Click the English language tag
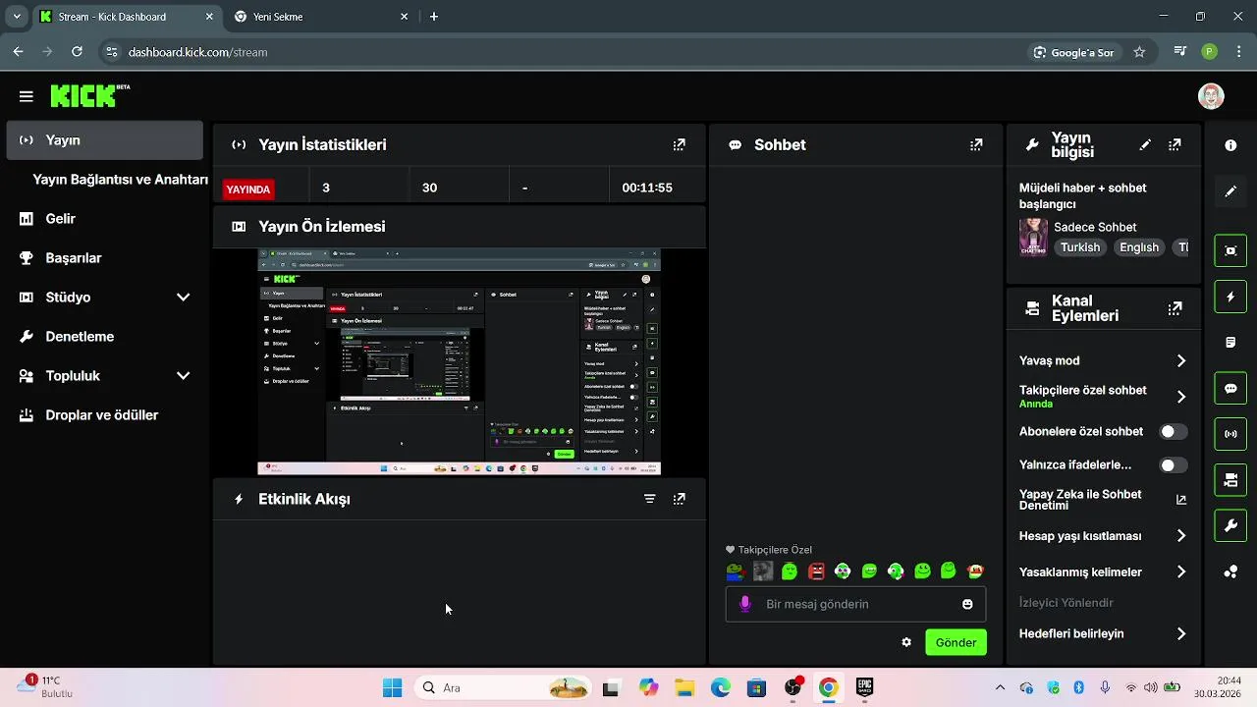 tap(1138, 247)
